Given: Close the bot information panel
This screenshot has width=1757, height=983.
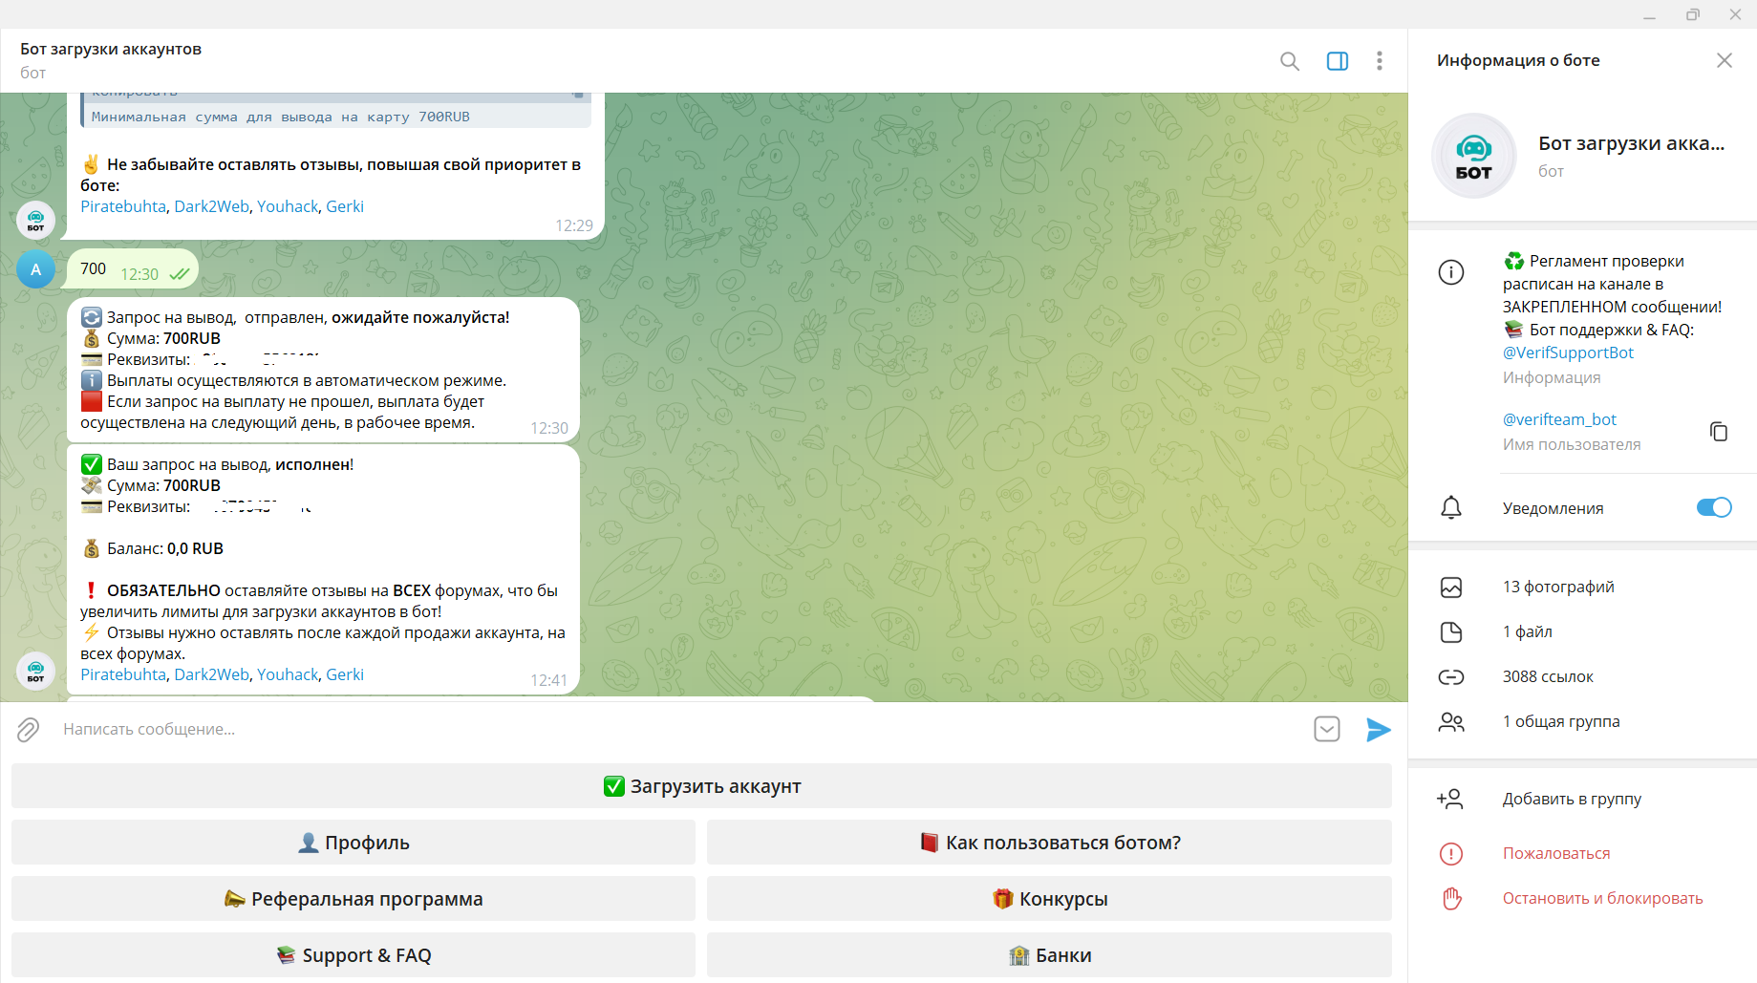Looking at the screenshot, I should click(x=1724, y=60).
